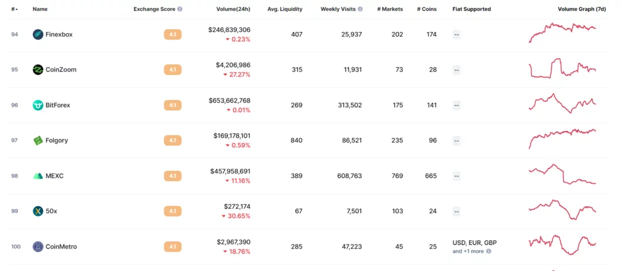Click the BitForex exchange logo icon
622x271 pixels.
[38, 105]
